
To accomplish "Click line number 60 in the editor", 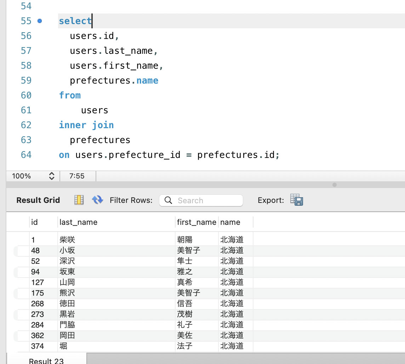I will (26, 95).
